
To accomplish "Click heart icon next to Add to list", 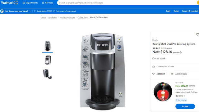I will pyautogui.click(x=153, y=74).
